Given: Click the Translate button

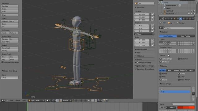Looking at the screenshot, I should point(10,6).
